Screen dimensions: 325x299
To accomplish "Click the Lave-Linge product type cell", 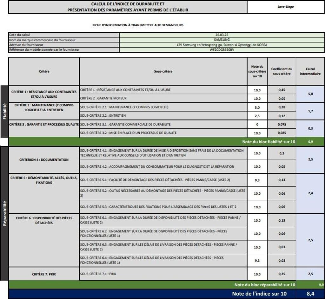I will coord(285,7).
